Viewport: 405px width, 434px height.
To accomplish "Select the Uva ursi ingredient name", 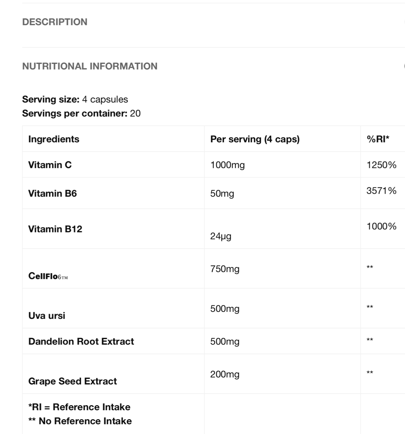I will click(x=47, y=316).
